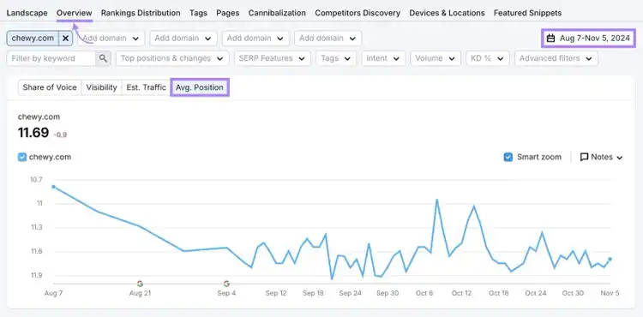Switch to the Cannibalization tab

[x=277, y=13]
